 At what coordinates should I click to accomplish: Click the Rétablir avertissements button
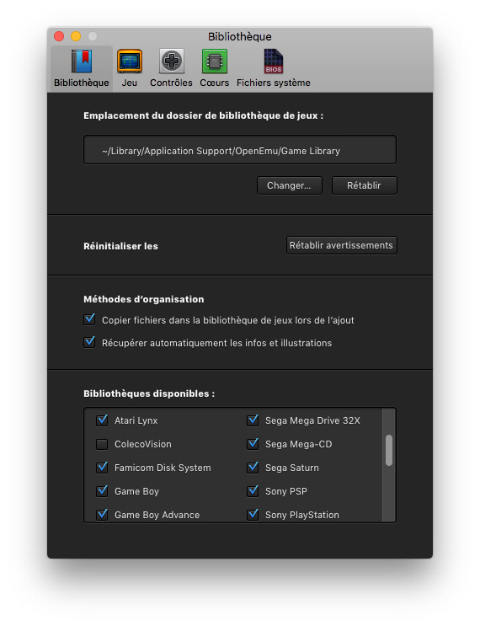pos(342,245)
